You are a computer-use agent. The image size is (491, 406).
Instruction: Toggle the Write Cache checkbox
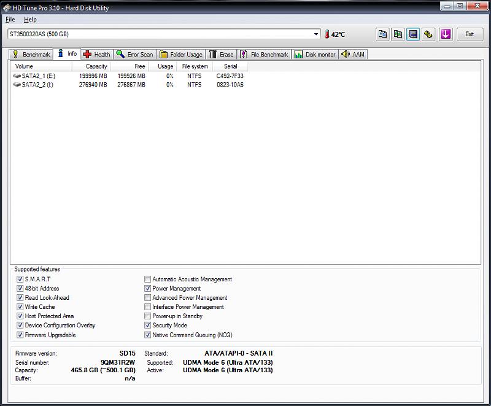(x=20, y=306)
